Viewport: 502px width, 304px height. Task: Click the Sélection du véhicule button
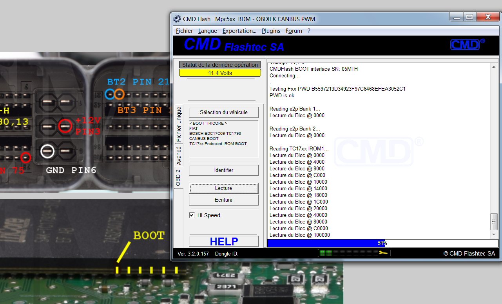click(x=224, y=112)
